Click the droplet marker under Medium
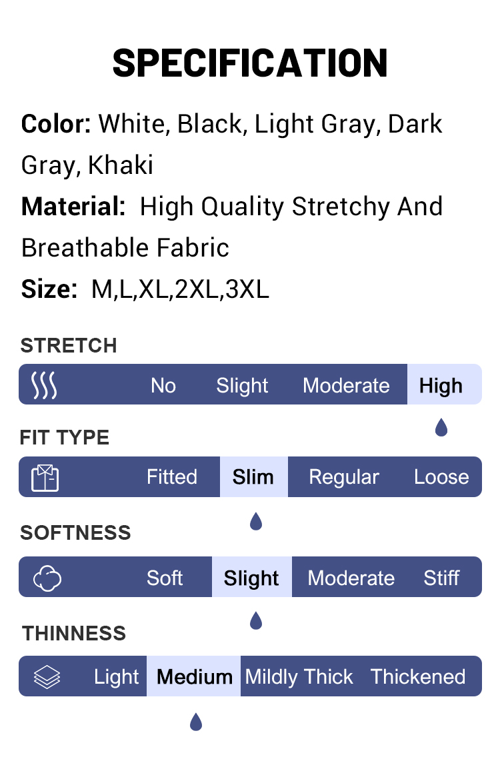Screen dimensions: 500x781 [x=195, y=721]
